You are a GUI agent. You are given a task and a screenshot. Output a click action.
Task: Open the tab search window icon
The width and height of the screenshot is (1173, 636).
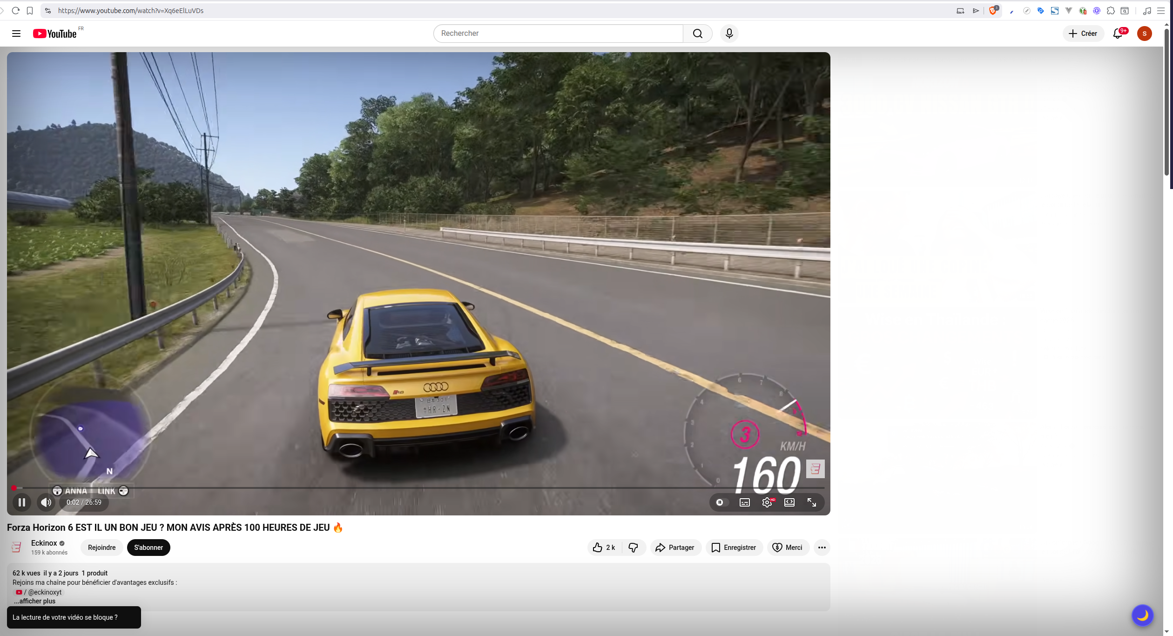(1125, 10)
